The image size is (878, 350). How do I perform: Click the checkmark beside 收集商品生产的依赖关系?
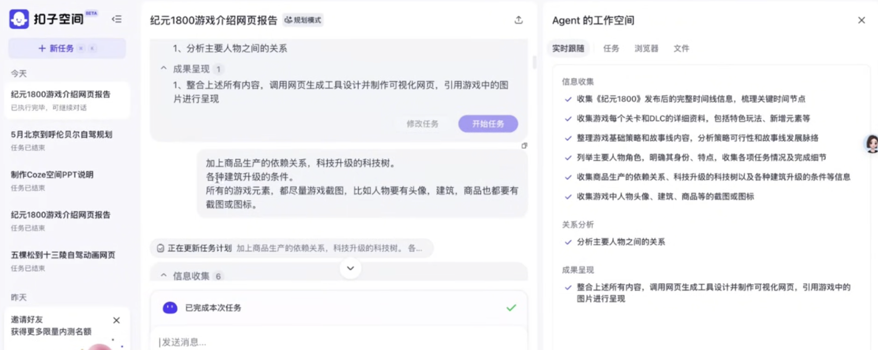click(567, 177)
